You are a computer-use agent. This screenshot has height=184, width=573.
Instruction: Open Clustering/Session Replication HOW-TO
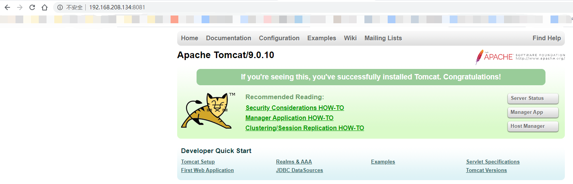(x=305, y=128)
